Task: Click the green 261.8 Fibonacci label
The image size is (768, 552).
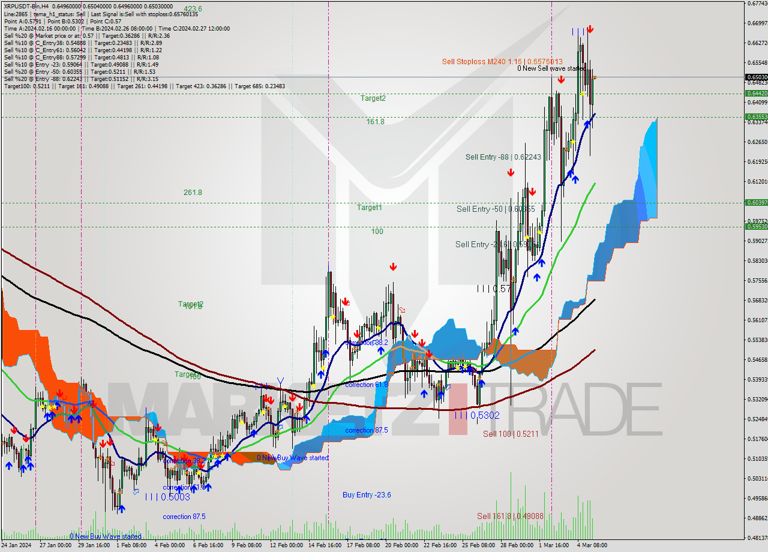Action: [193, 193]
